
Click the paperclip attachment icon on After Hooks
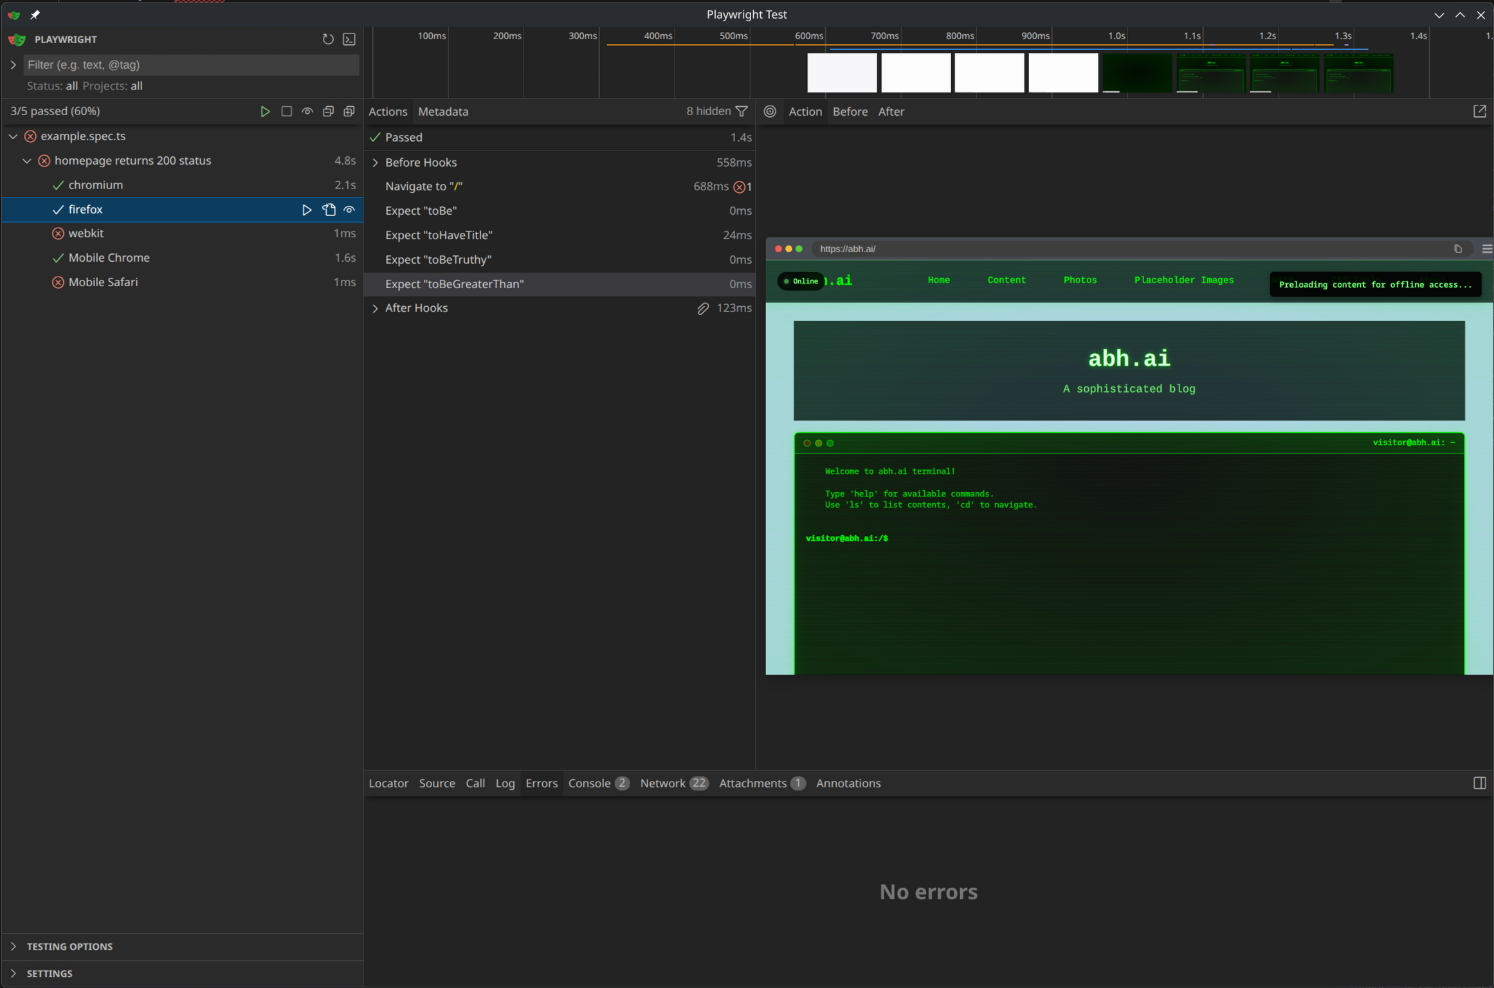coord(702,308)
